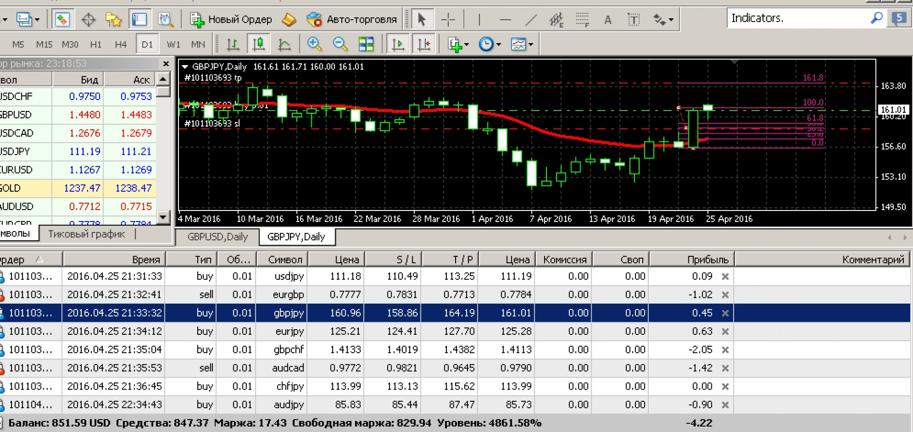Toggle the Auto-scroll chart button
913x432 pixels.
(x=398, y=44)
